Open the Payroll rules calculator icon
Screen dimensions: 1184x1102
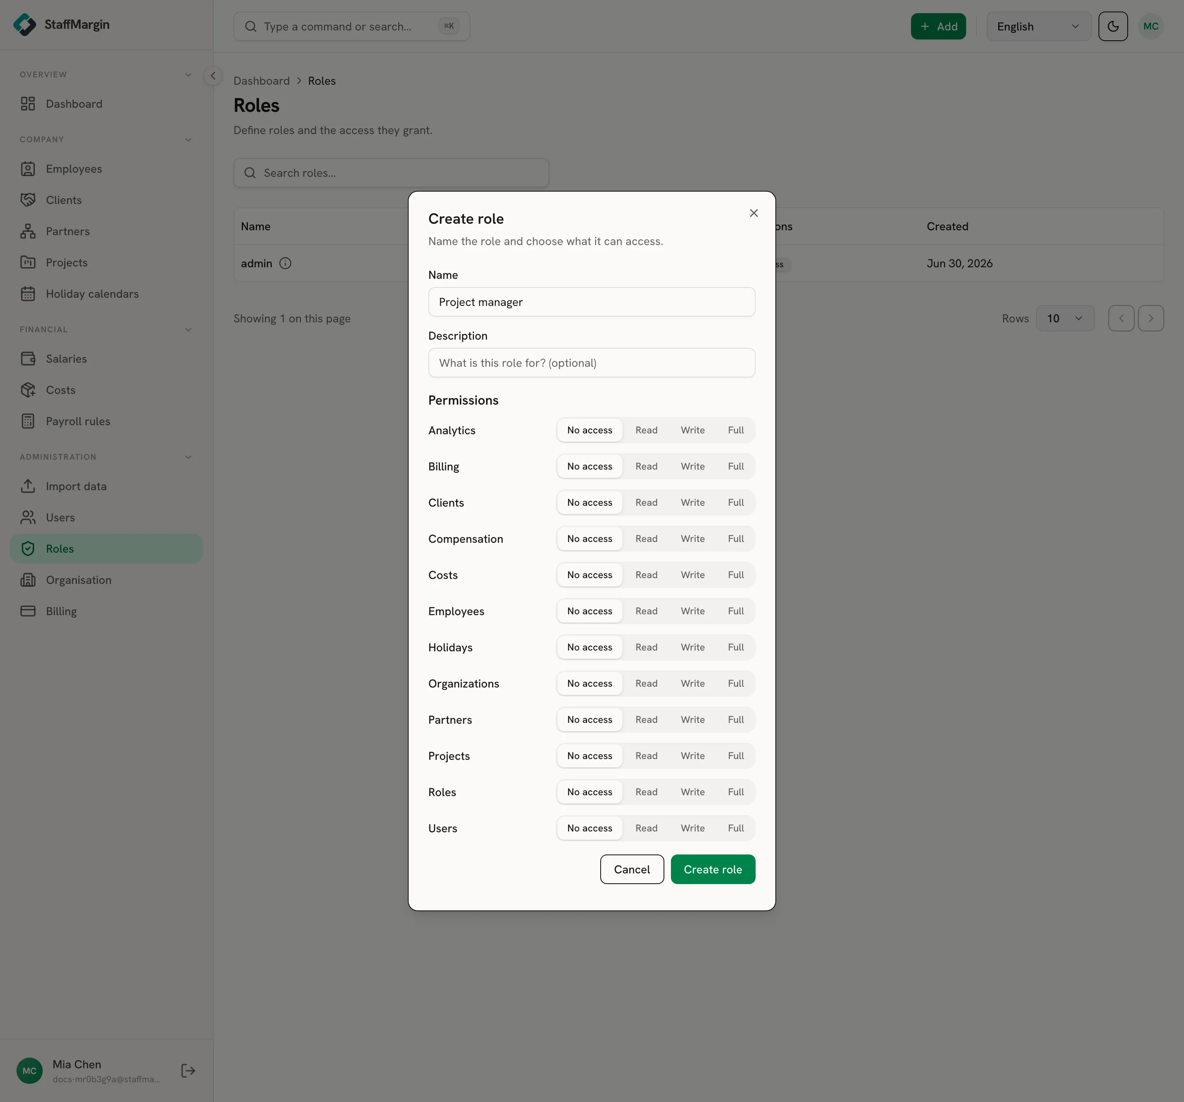pyautogui.click(x=28, y=421)
